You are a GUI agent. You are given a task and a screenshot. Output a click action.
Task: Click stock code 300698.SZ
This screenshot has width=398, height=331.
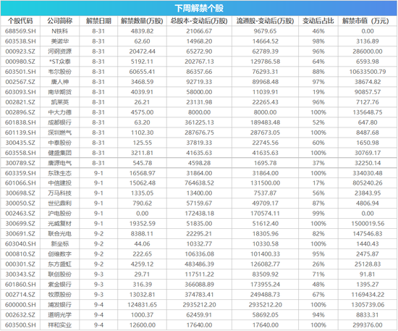coord(20,193)
